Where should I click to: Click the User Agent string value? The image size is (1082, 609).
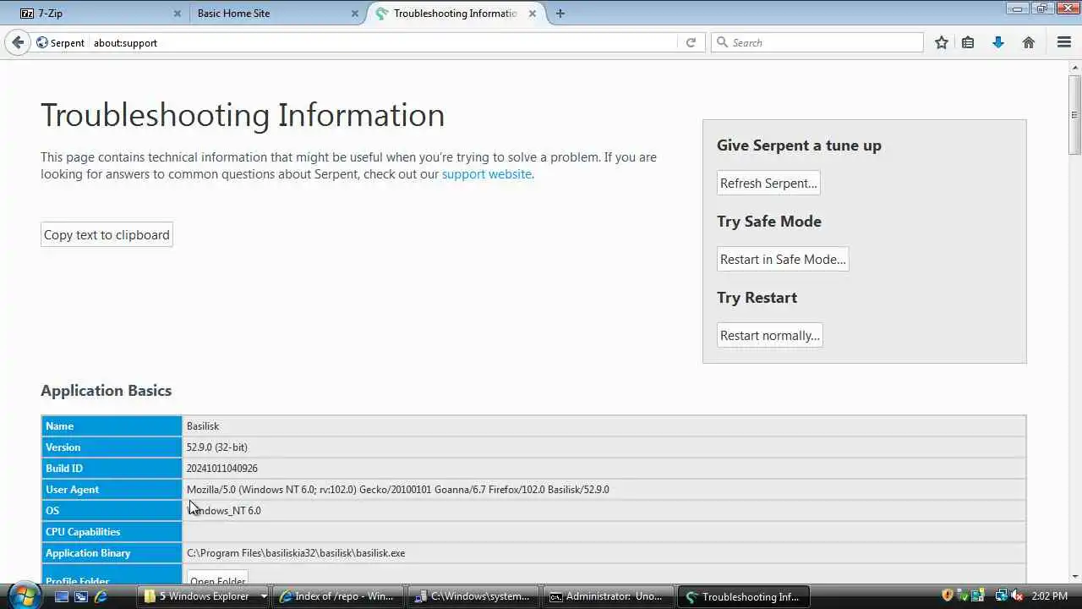point(398,490)
